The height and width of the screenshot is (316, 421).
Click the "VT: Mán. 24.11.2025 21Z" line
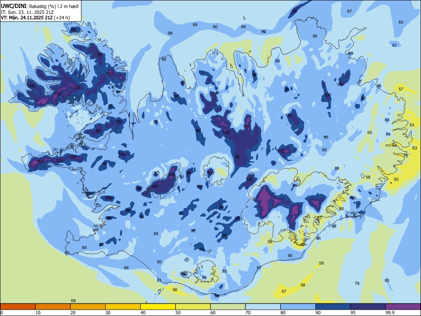[27, 18]
